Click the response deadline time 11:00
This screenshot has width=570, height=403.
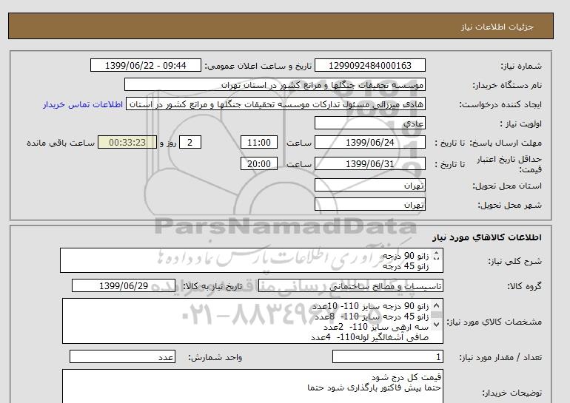[259, 142]
